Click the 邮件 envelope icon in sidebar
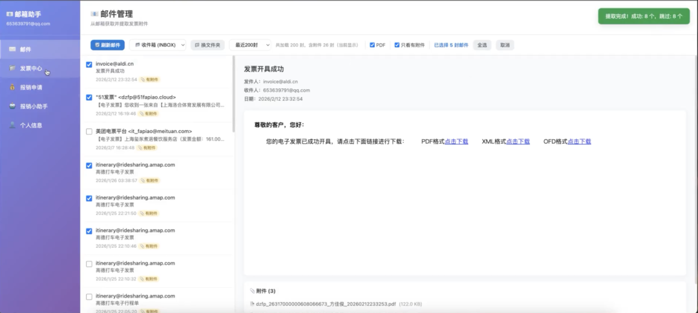The image size is (698, 313). coord(12,49)
